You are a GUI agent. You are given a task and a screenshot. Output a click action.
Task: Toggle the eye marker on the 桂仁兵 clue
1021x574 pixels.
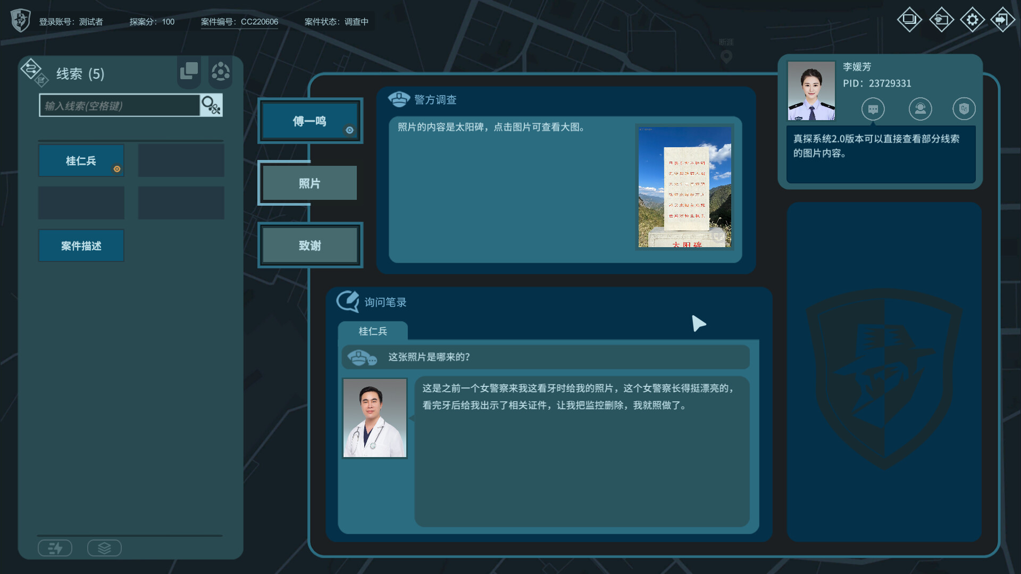pos(118,169)
